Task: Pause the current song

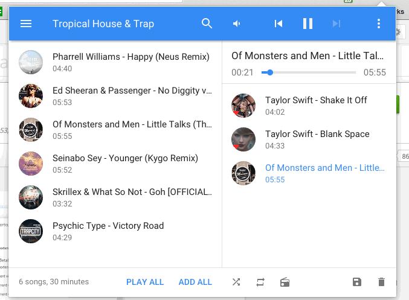Action: coord(308,24)
